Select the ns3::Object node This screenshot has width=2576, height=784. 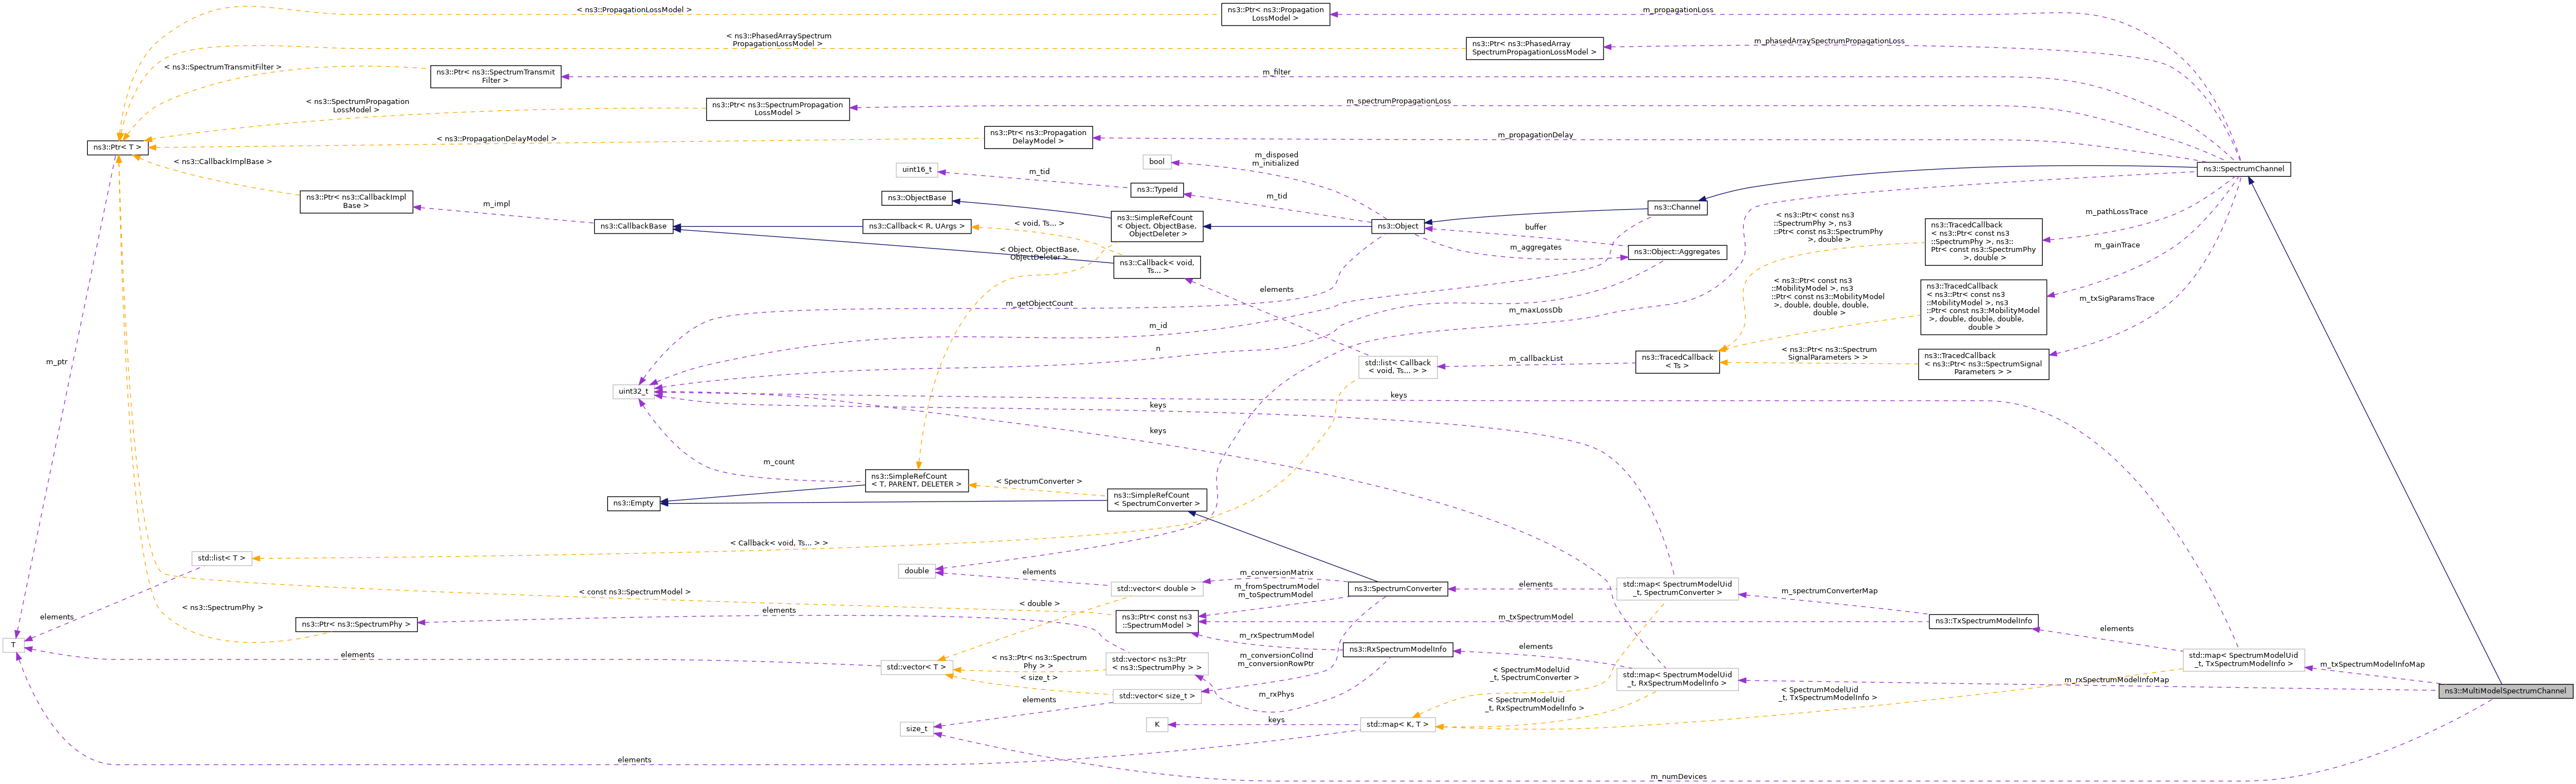pyautogui.click(x=1398, y=226)
